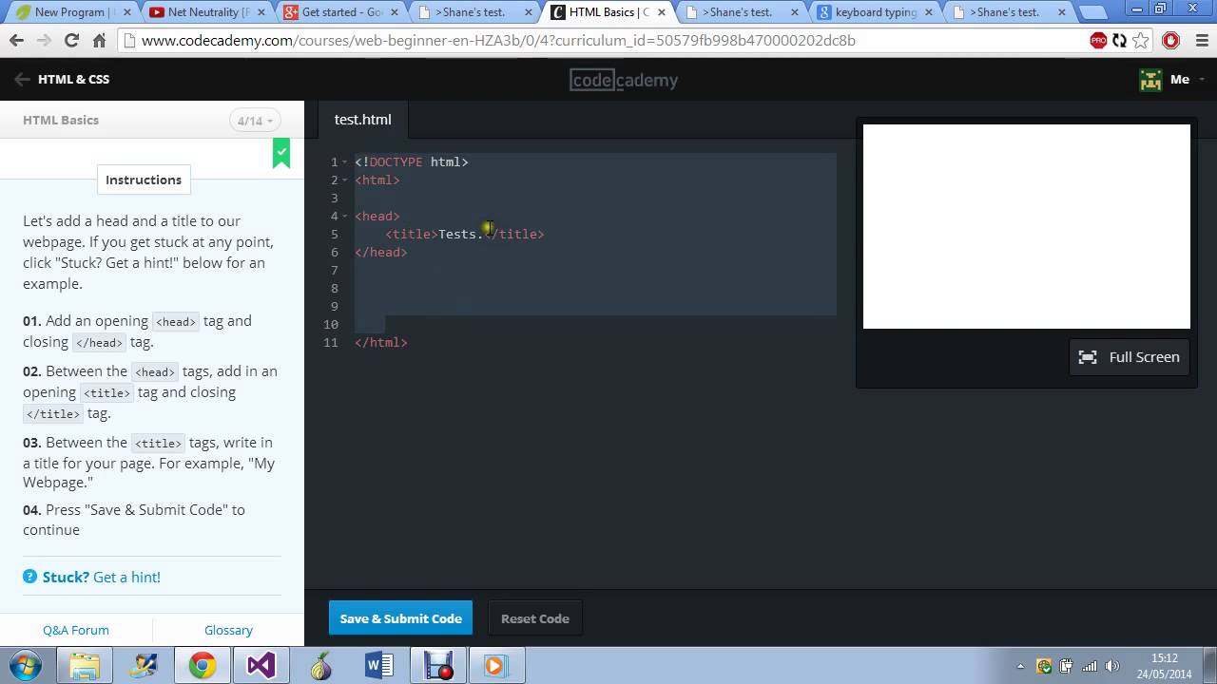1217x684 pixels.
Task: Click the red PRO extension icon
Action: pos(1098,41)
